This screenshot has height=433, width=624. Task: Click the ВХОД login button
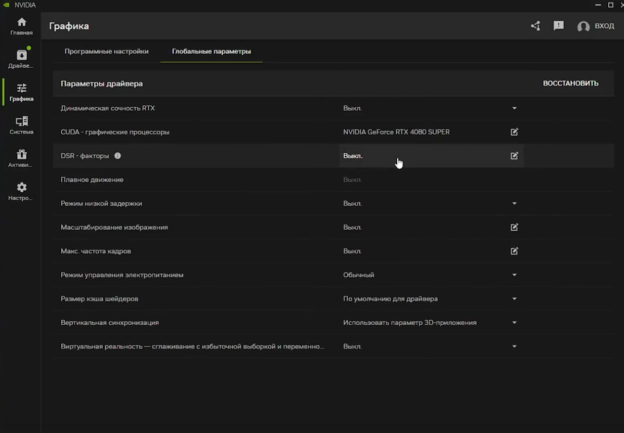click(596, 26)
